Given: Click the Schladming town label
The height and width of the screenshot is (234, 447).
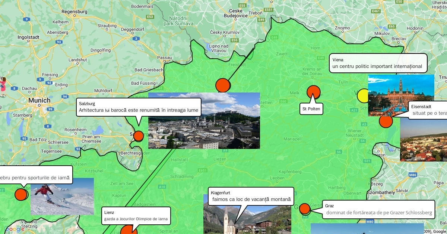Looking at the screenshot, I should click(x=182, y=176).
